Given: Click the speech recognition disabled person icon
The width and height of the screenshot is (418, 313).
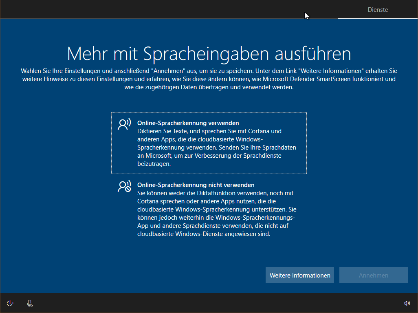Looking at the screenshot, I should 124,186.
